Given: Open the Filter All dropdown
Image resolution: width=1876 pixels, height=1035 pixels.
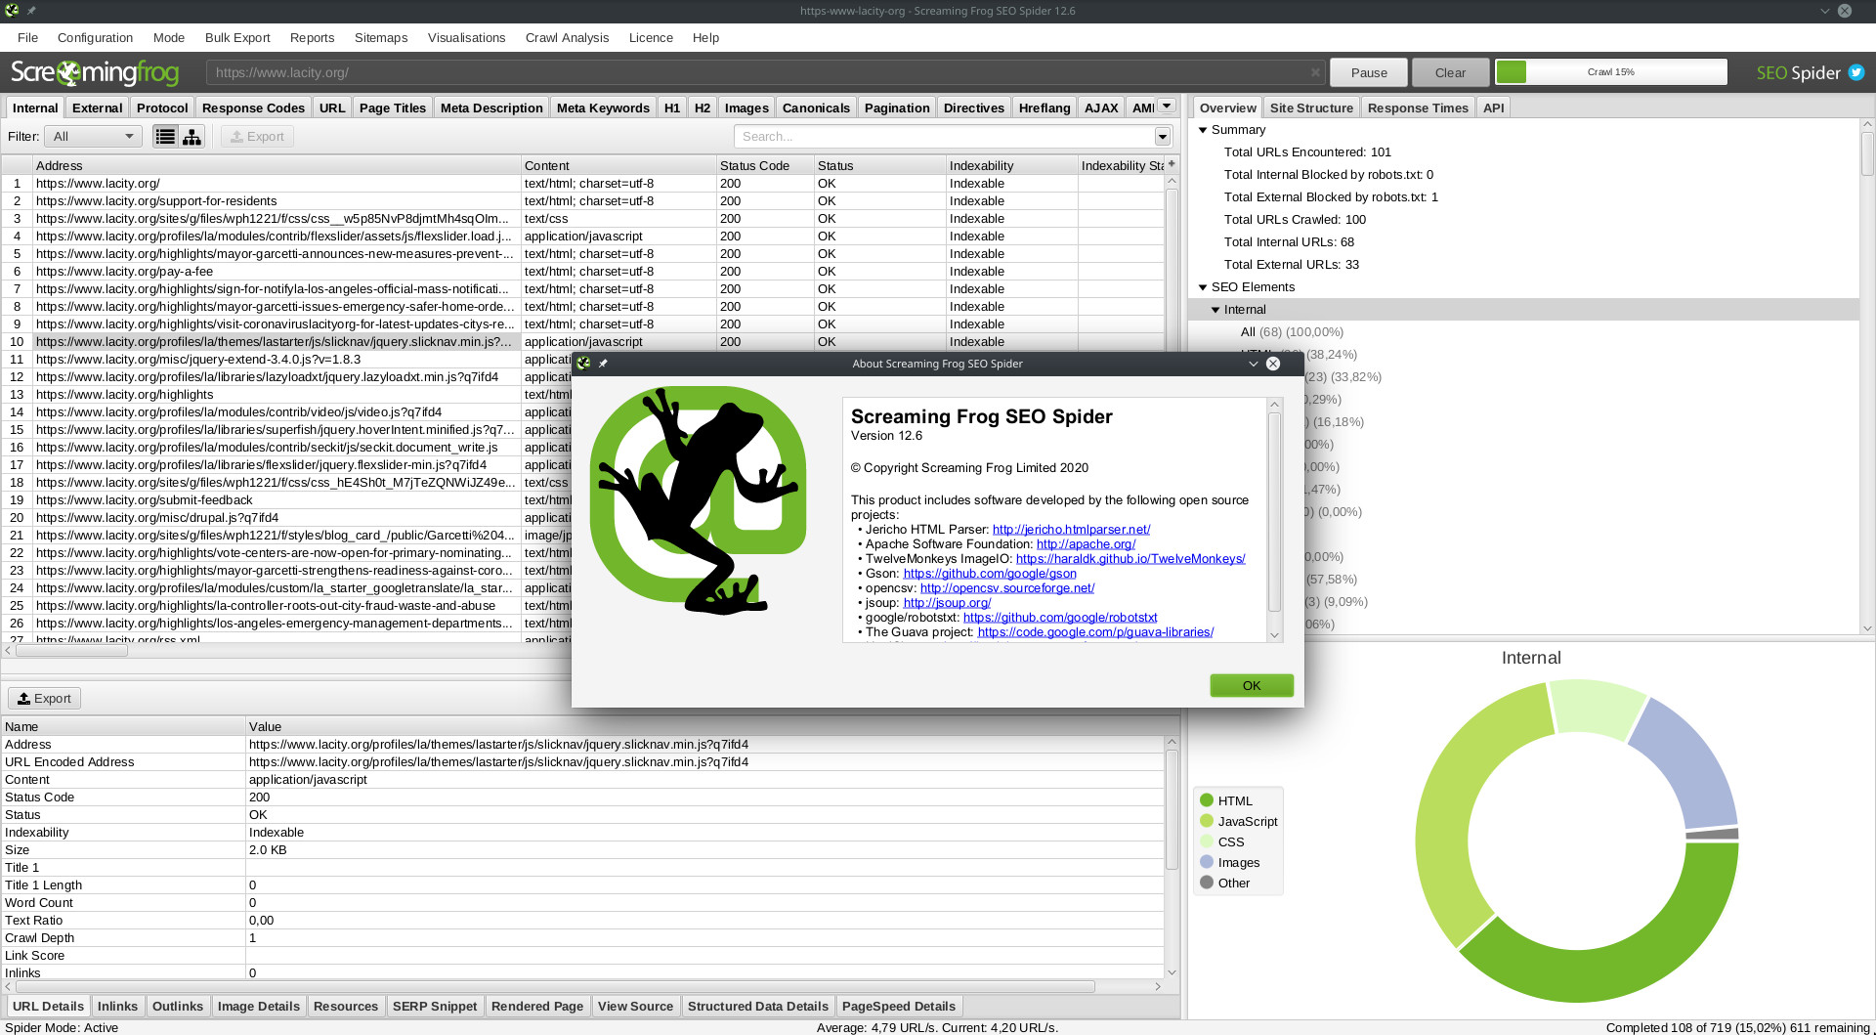Looking at the screenshot, I should point(93,137).
